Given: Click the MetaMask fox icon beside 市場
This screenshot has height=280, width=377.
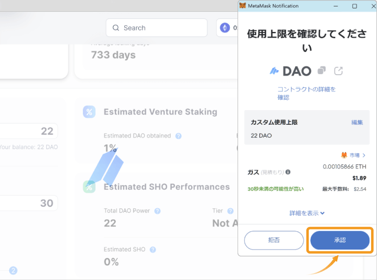Looking at the screenshot, I should (x=344, y=155).
